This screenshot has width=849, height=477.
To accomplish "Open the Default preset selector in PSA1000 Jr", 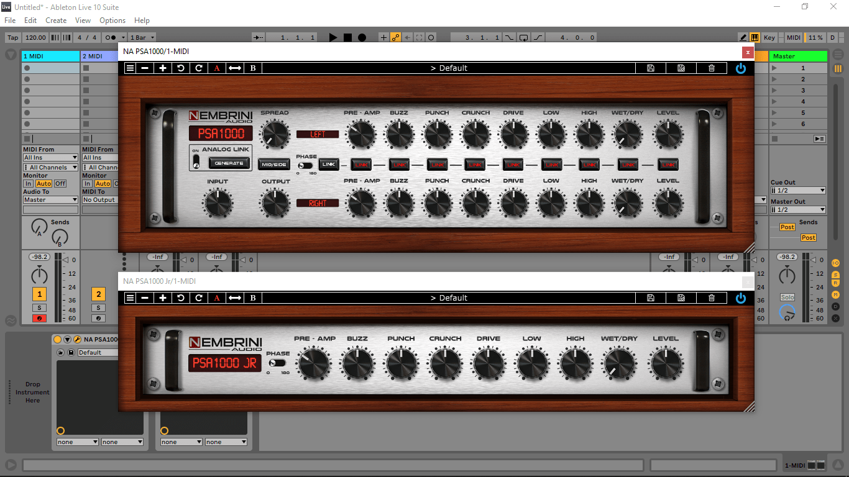I will [449, 298].
